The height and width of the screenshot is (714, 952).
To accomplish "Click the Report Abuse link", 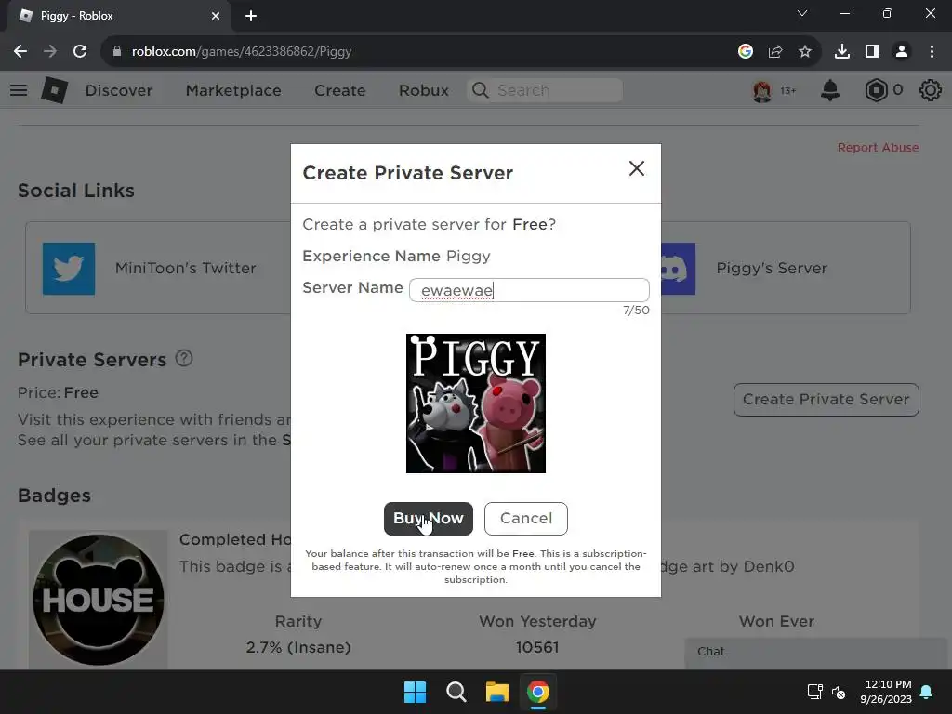I will [x=878, y=148].
